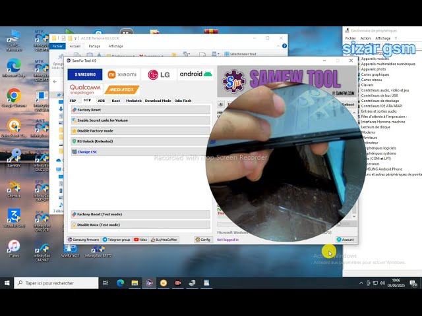Open the 3uTools desktop shortcut
Screen dimensions: 422x316
14,218
